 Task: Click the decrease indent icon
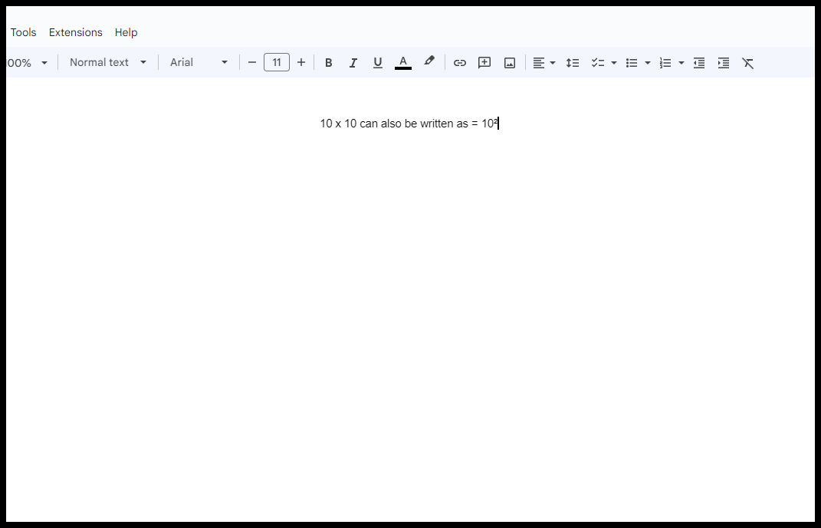pos(699,63)
